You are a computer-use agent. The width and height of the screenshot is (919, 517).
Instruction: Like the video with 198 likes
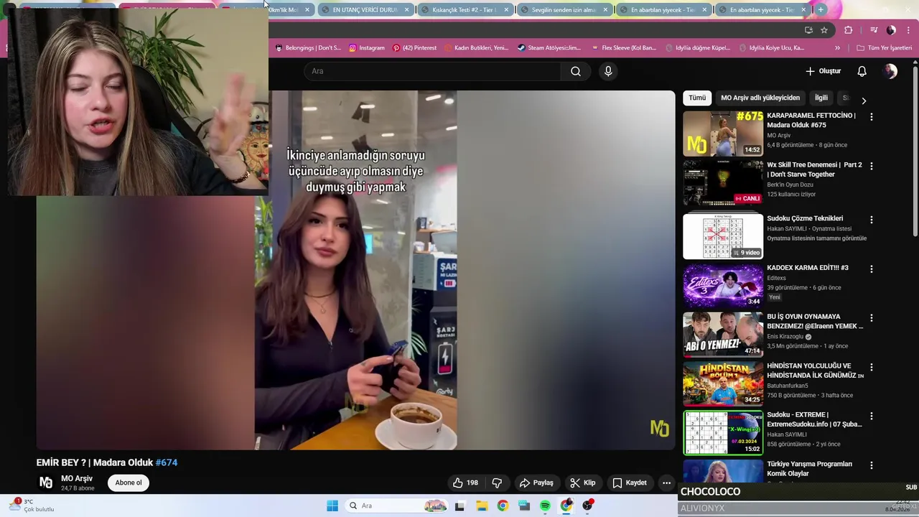[x=465, y=483]
